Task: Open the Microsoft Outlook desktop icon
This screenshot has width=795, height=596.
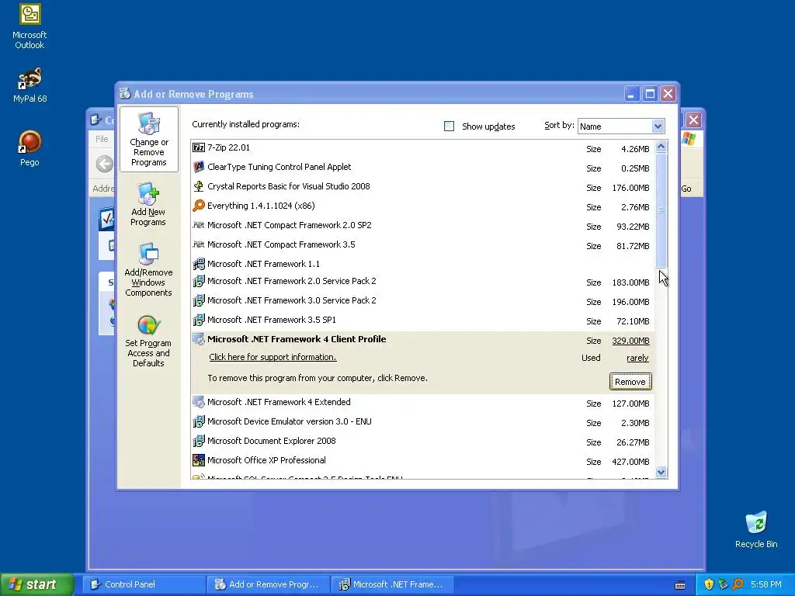Action: coord(30,26)
